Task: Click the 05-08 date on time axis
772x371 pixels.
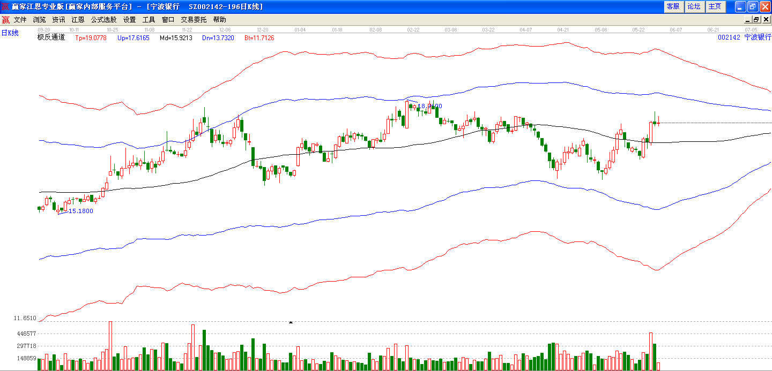Action: pos(600,30)
